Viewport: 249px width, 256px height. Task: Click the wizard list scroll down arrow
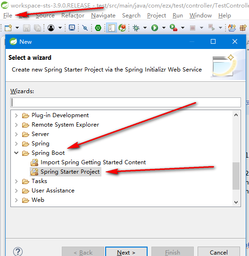click(x=236, y=202)
